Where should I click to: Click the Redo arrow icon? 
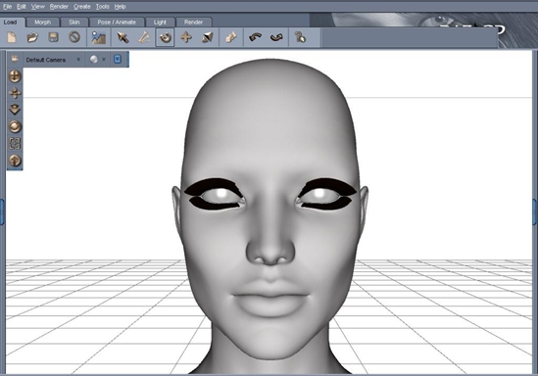(276, 37)
